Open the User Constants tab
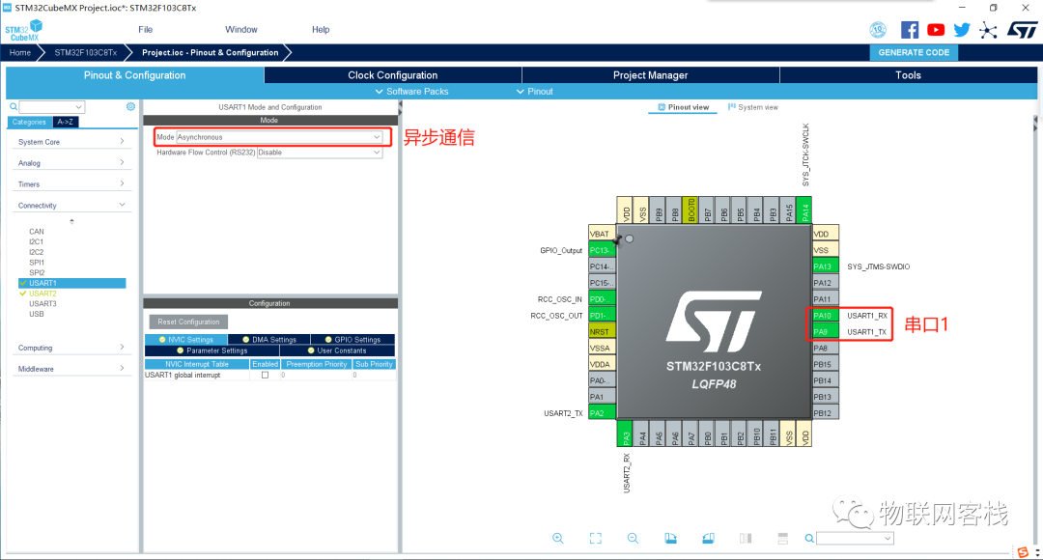1043x560 pixels. click(x=337, y=350)
